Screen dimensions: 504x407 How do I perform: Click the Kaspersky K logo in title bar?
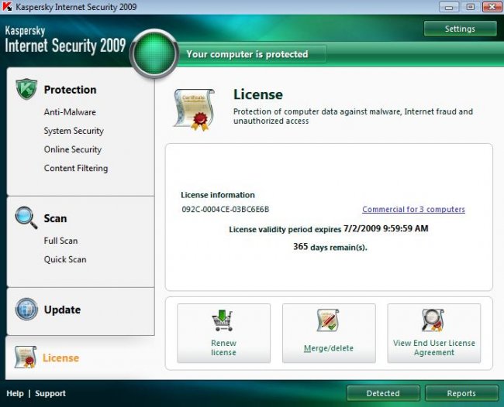point(7,7)
